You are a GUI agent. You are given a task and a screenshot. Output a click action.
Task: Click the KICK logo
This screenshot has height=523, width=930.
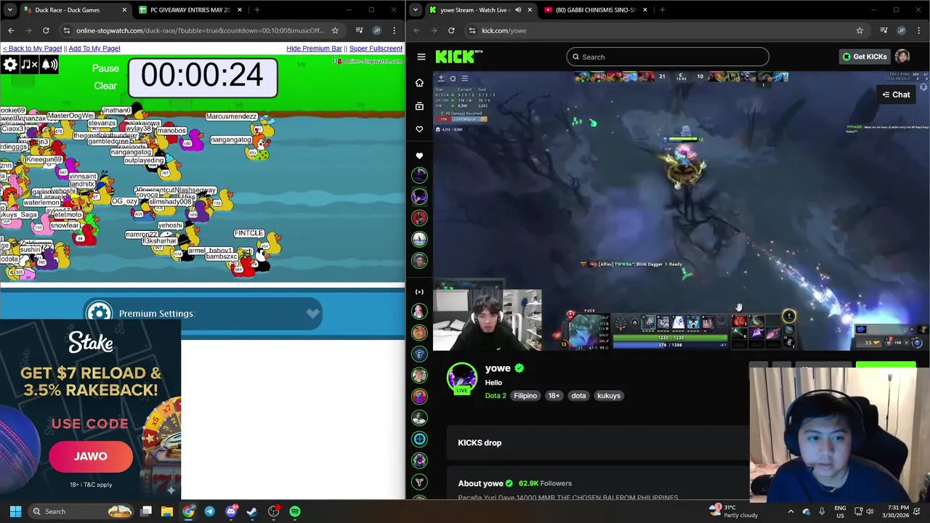459,57
